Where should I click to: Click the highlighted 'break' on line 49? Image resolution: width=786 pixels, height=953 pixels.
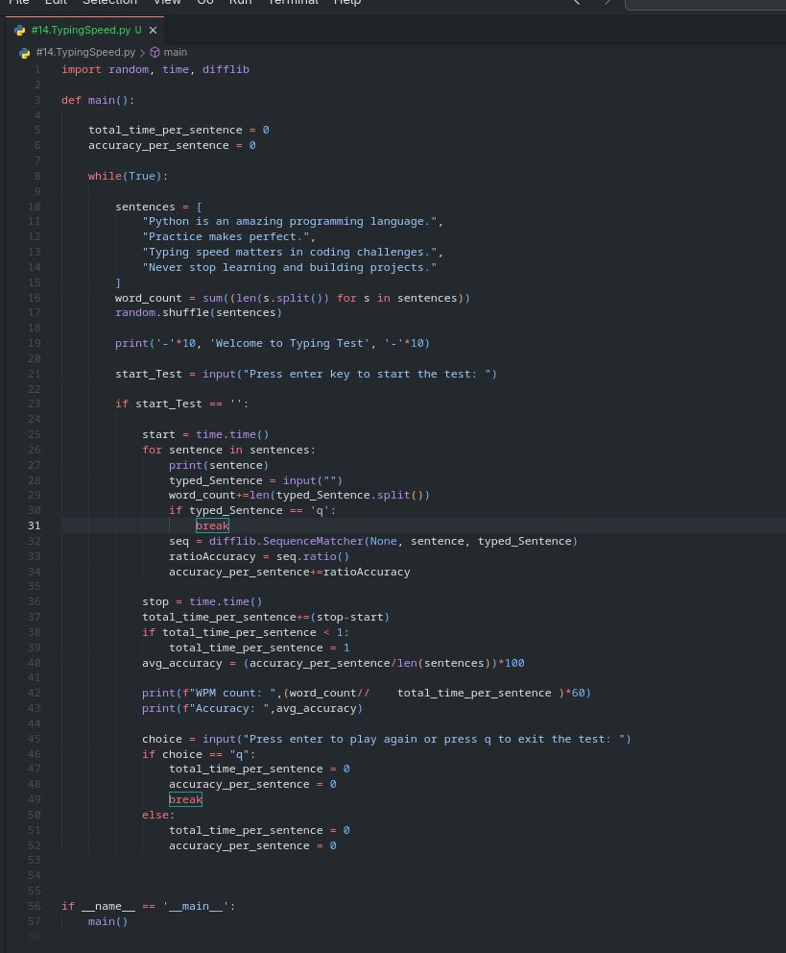[x=185, y=799]
